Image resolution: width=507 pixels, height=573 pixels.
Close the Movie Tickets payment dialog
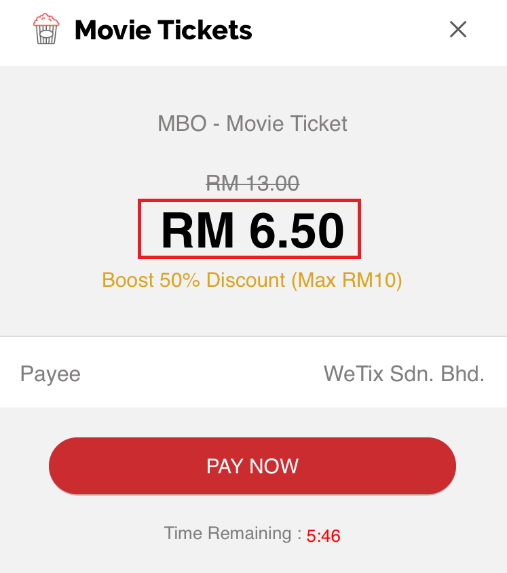pyautogui.click(x=458, y=29)
